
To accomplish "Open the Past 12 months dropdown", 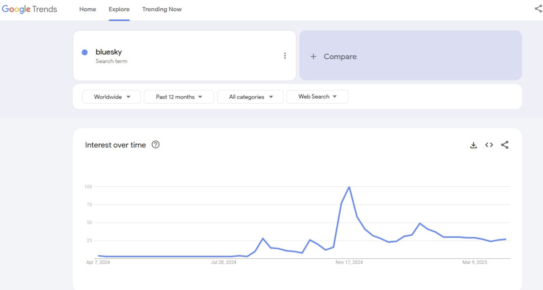I will (x=179, y=97).
